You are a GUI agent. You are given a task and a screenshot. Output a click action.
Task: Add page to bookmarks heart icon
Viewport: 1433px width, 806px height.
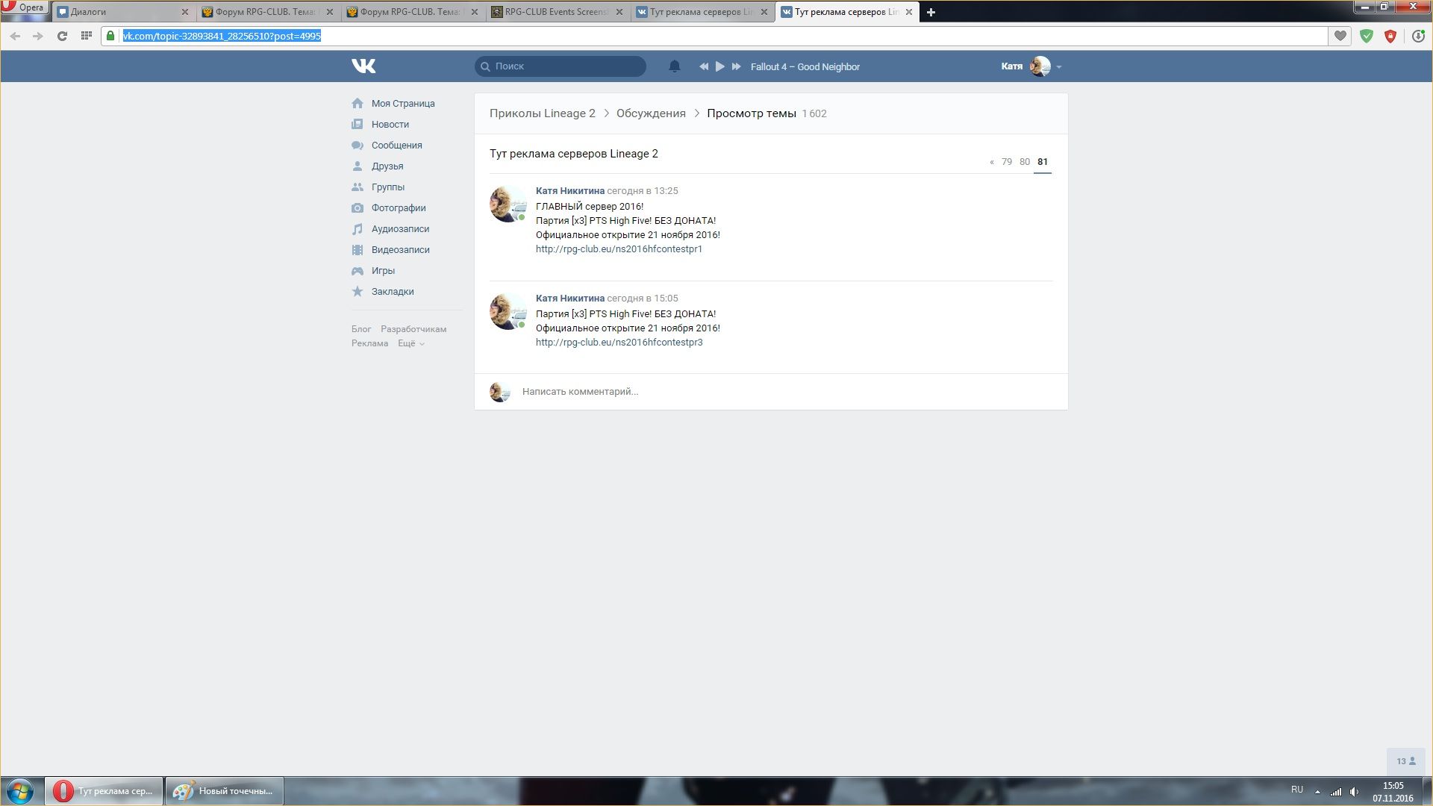click(1340, 36)
